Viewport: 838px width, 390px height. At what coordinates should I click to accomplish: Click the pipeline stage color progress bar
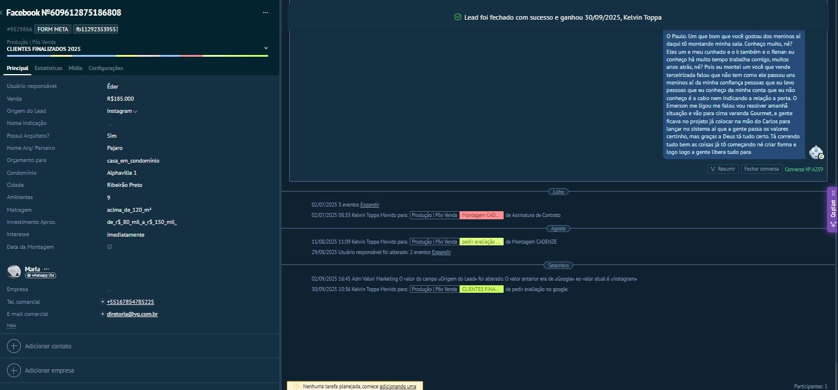137,56
